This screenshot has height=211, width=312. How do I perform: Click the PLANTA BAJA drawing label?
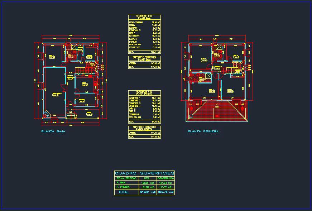[x=53, y=131]
